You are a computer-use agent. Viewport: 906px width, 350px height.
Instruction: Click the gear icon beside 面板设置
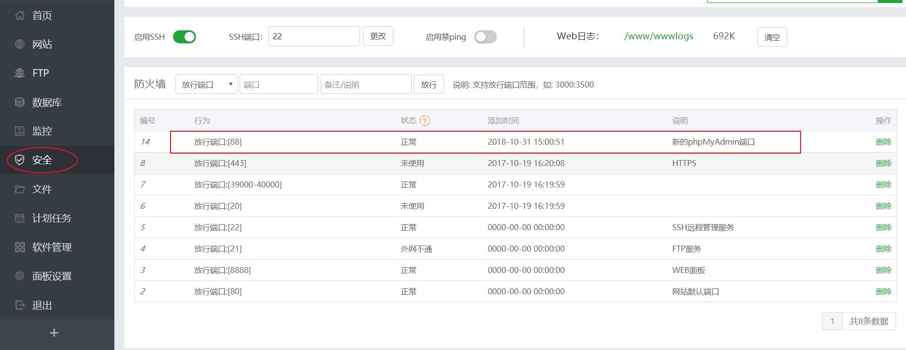pos(20,276)
